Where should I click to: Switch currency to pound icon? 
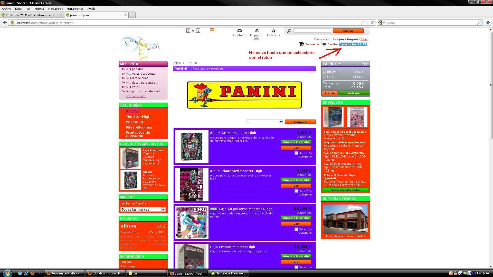pyautogui.click(x=198, y=31)
